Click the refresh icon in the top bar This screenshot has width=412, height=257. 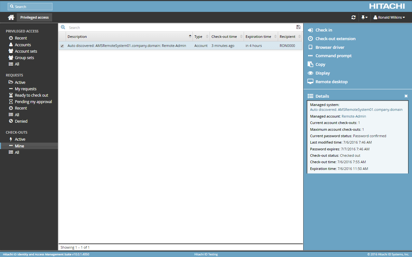[x=353, y=17]
